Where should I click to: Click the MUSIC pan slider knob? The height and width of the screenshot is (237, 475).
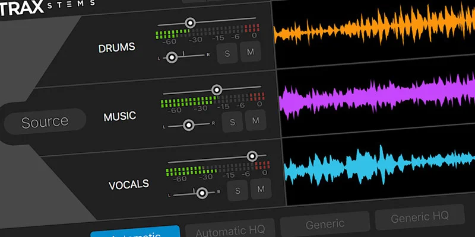pos(189,125)
